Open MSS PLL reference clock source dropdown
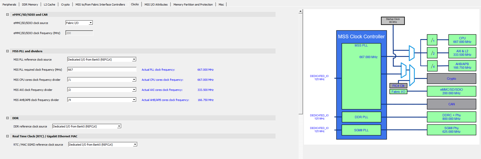The width and height of the screenshot is (481, 159). click(x=102, y=59)
